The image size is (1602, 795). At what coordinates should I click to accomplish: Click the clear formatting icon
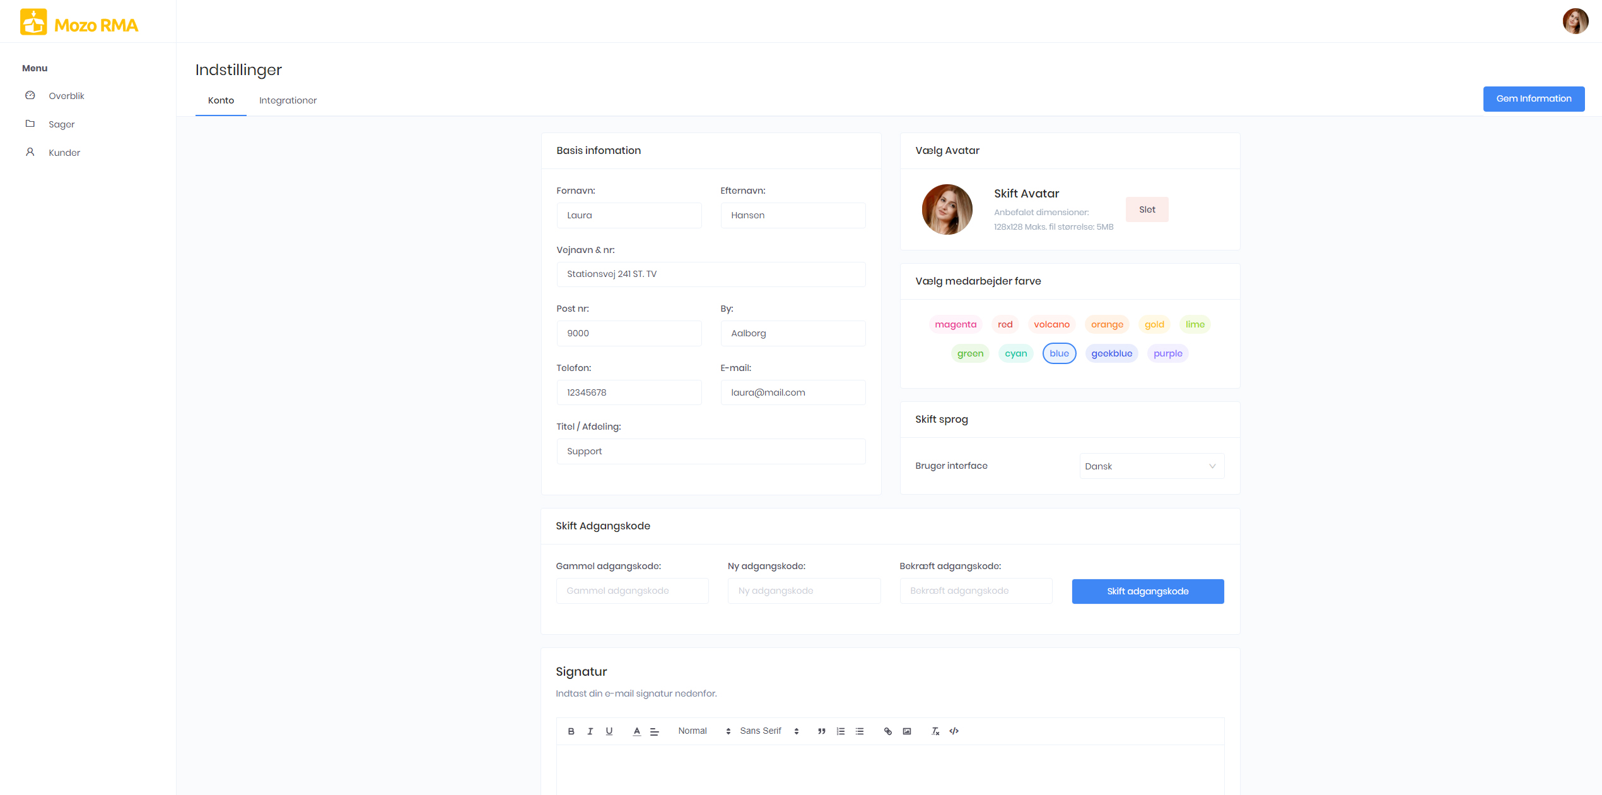coord(935,731)
